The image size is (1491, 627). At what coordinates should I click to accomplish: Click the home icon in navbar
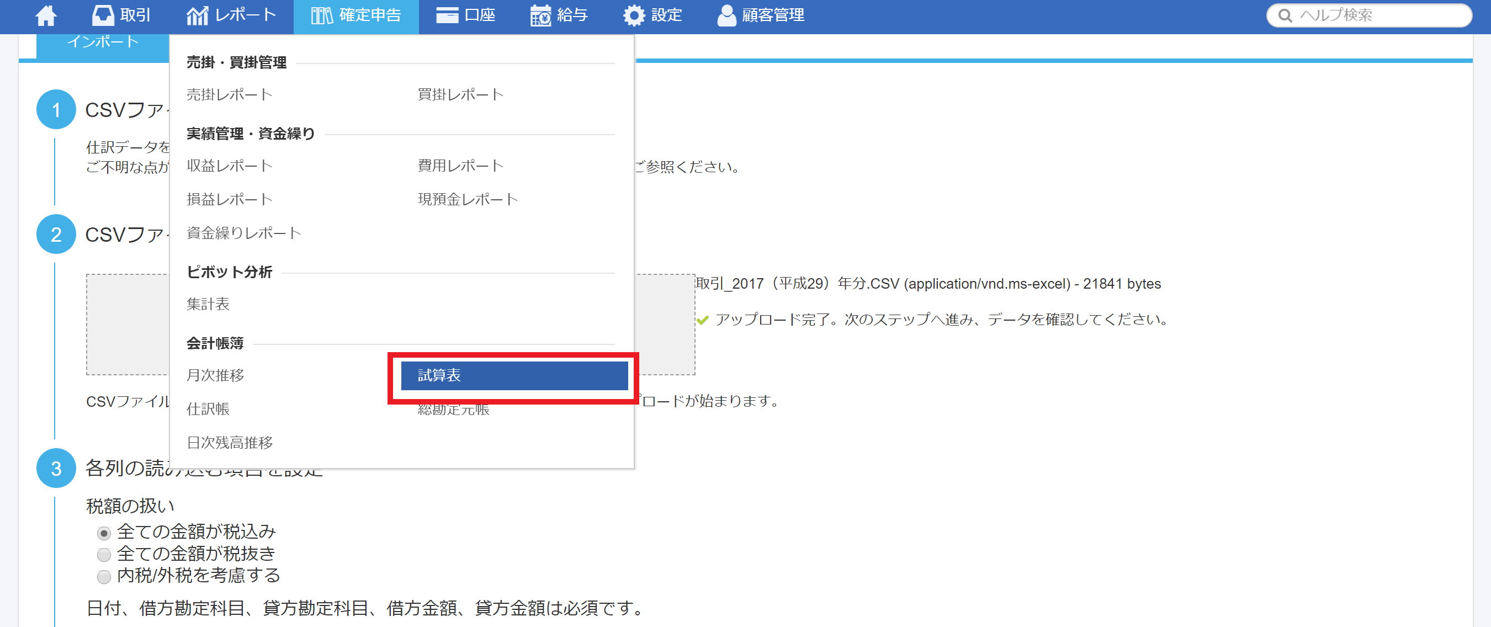[x=46, y=15]
